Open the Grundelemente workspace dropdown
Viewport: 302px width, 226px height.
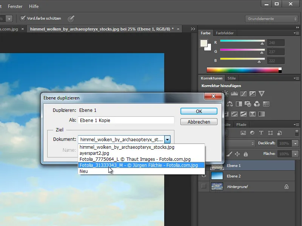coord(272,18)
